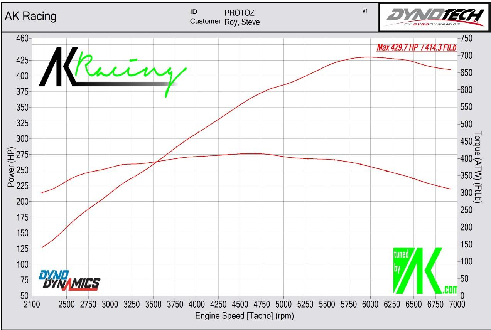
Task: Click the 325 tick on the Power axis
Action: [x=22, y=123]
